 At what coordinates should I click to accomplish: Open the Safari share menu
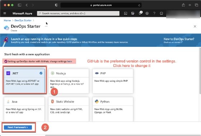[183, 5]
